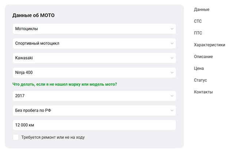Image resolution: width=229 pixels, height=154 pixels.
Task: Go to Характеристики section
Action: (x=209, y=45)
